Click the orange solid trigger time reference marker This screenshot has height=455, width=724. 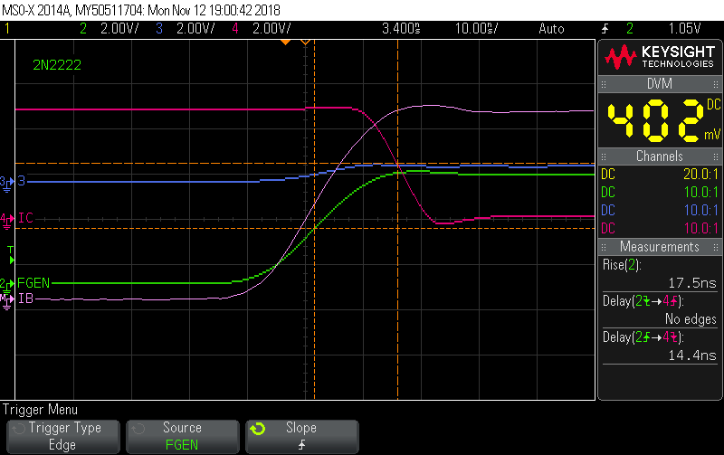point(286,42)
